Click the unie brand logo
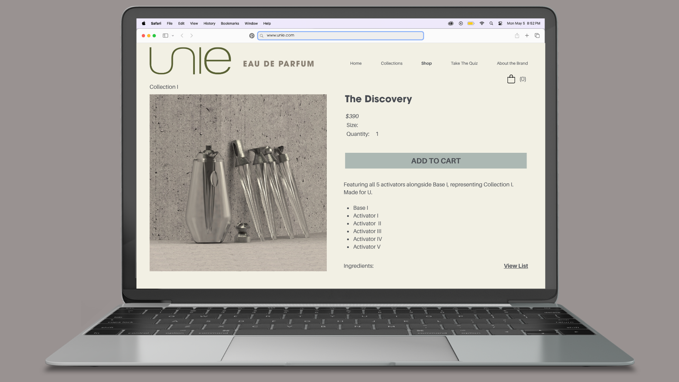The height and width of the screenshot is (382, 679). tap(190, 61)
